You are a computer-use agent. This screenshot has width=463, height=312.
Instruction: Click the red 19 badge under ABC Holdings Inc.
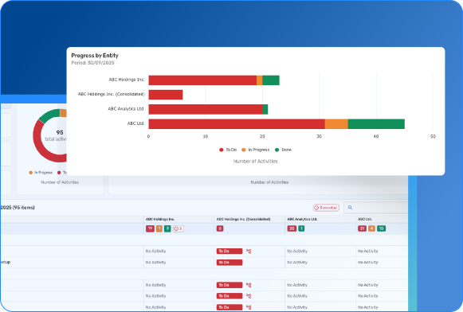click(x=150, y=228)
